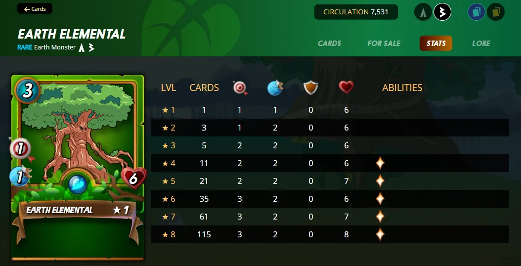
Task: Switch to gold foil cards icon
Action: (496, 12)
